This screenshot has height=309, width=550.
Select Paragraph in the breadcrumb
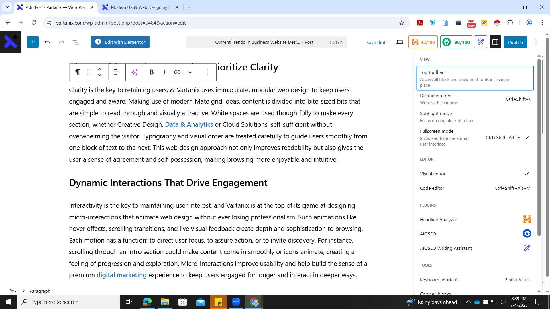(x=40, y=291)
